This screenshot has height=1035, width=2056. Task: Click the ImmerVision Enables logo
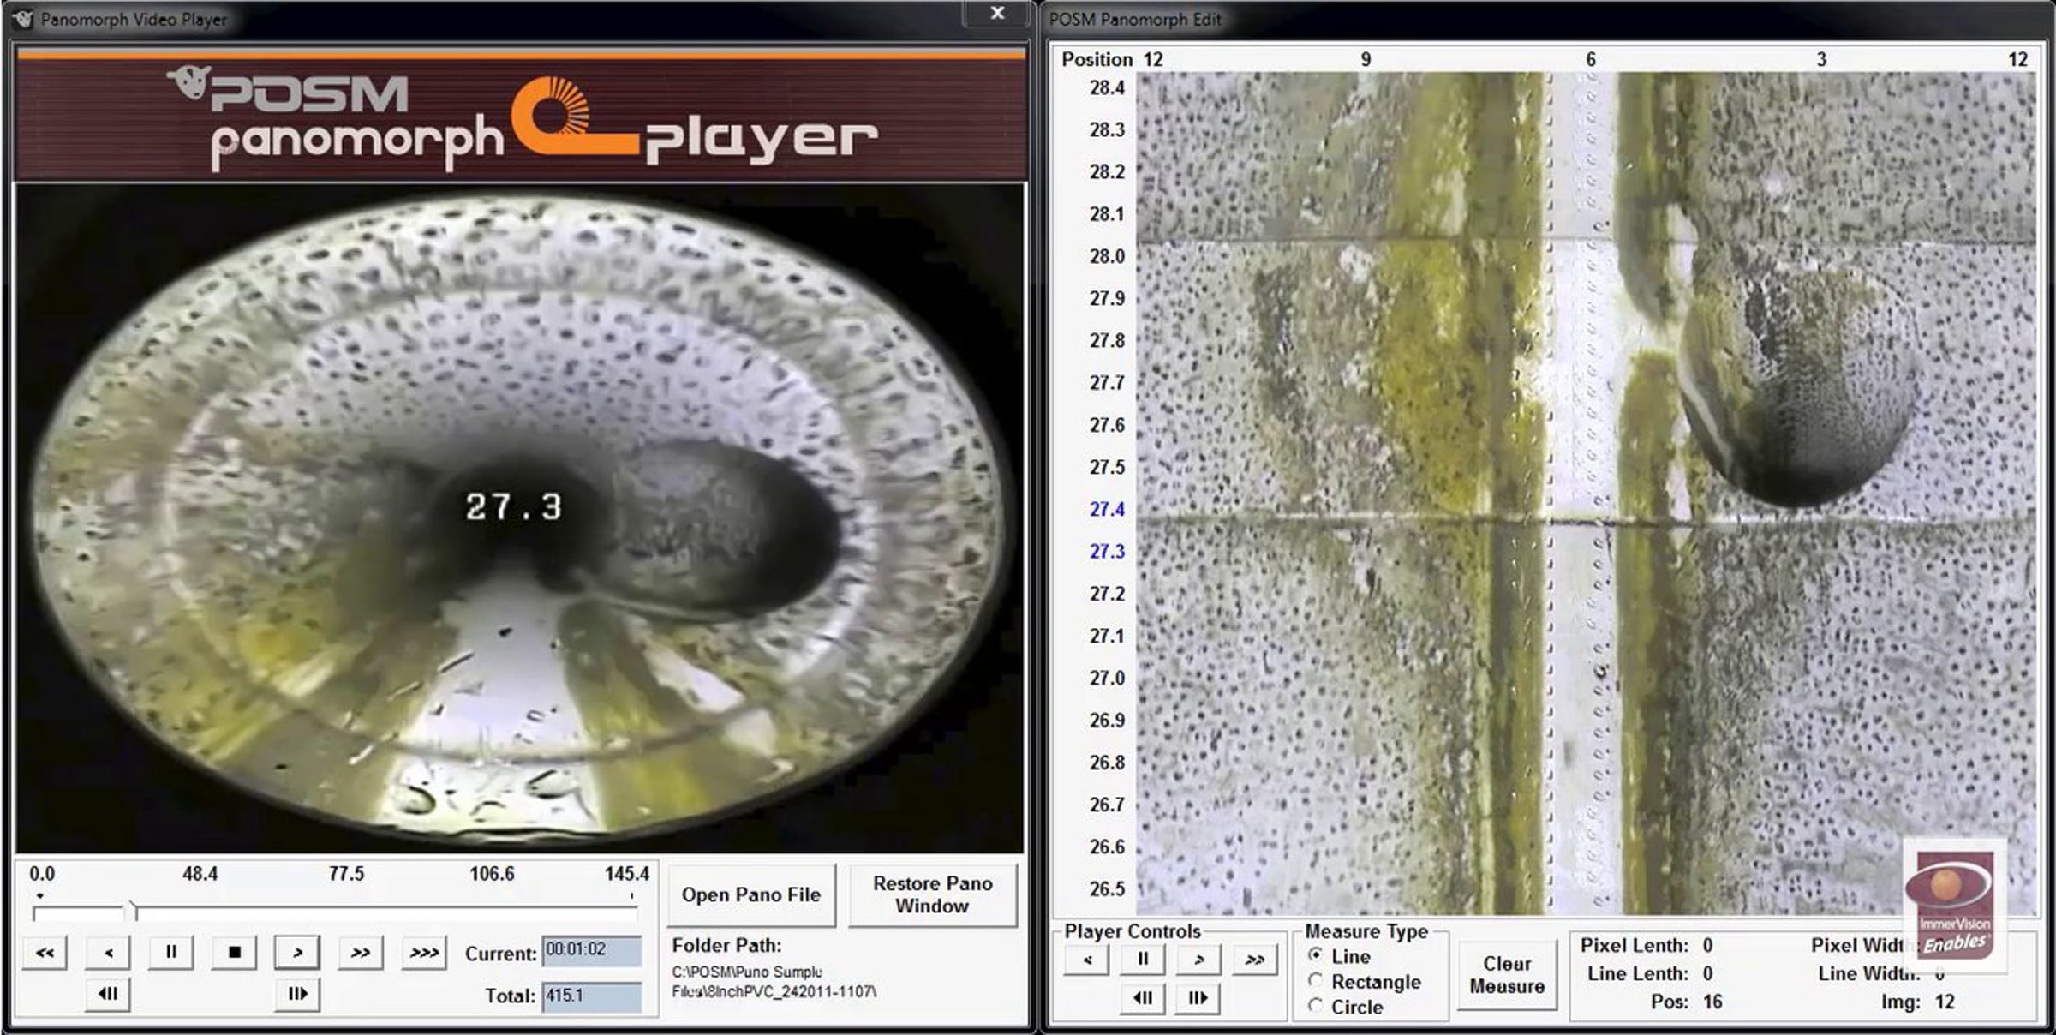tap(1955, 906)
